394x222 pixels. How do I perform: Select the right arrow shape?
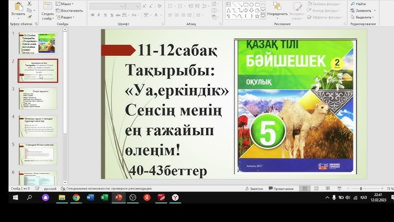point(246,10)
